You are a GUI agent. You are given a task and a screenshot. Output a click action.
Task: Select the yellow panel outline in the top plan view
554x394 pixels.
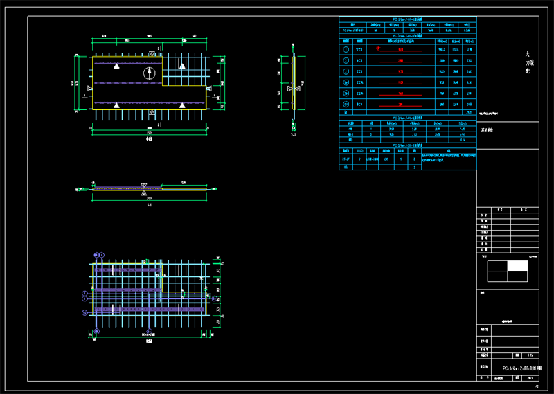pyautogui.click(x=149, y=83)
